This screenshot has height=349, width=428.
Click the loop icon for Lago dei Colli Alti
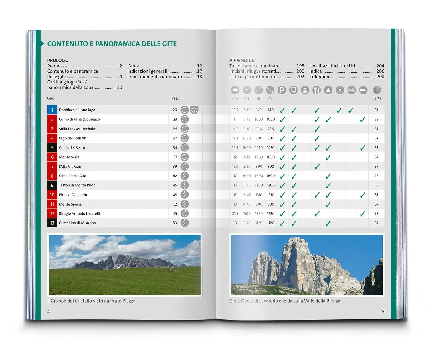point(185,138)
